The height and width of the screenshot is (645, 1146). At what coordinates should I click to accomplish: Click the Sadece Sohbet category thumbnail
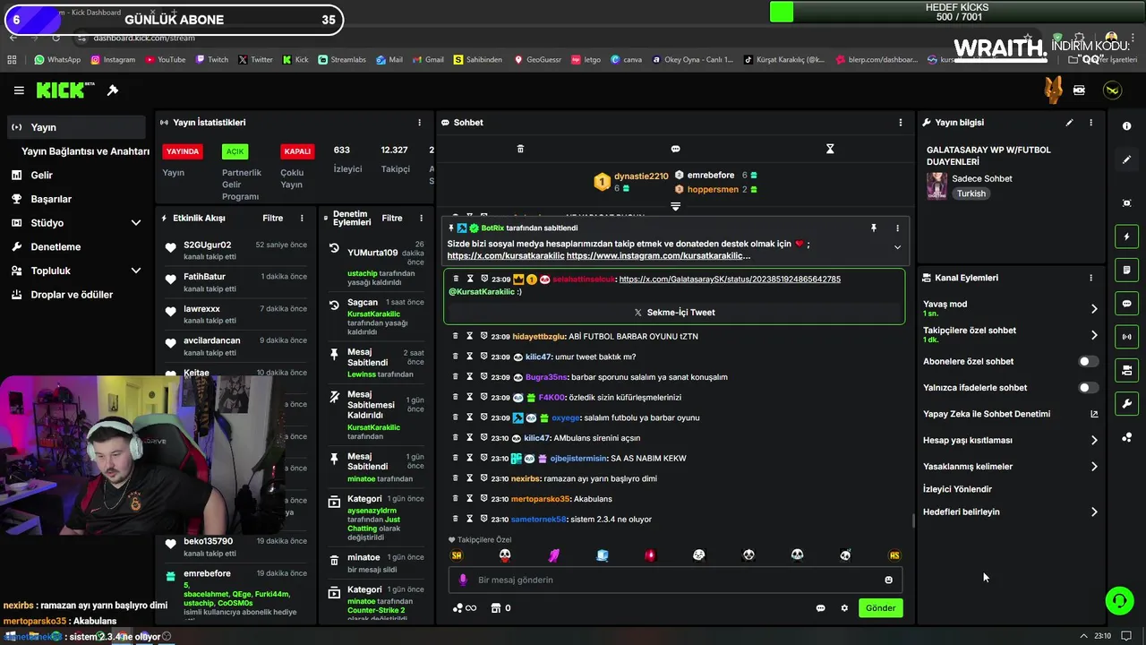point(936,185)
